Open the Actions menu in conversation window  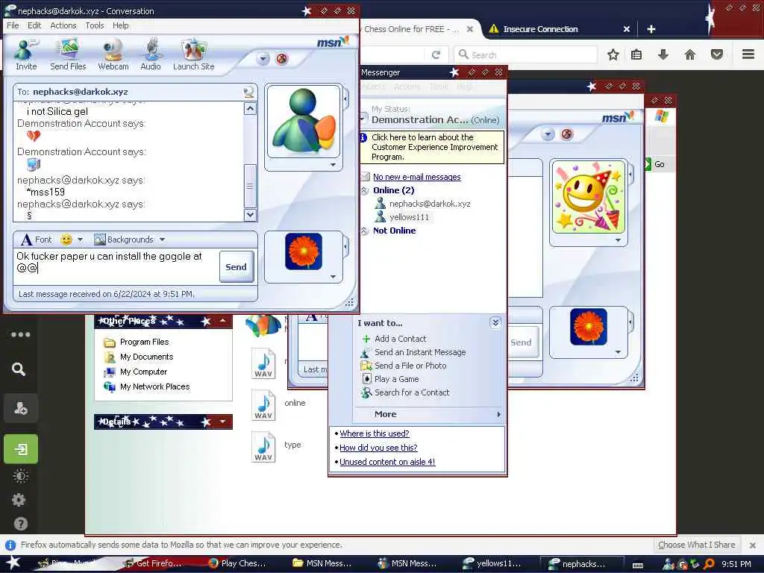coord(63,25)
